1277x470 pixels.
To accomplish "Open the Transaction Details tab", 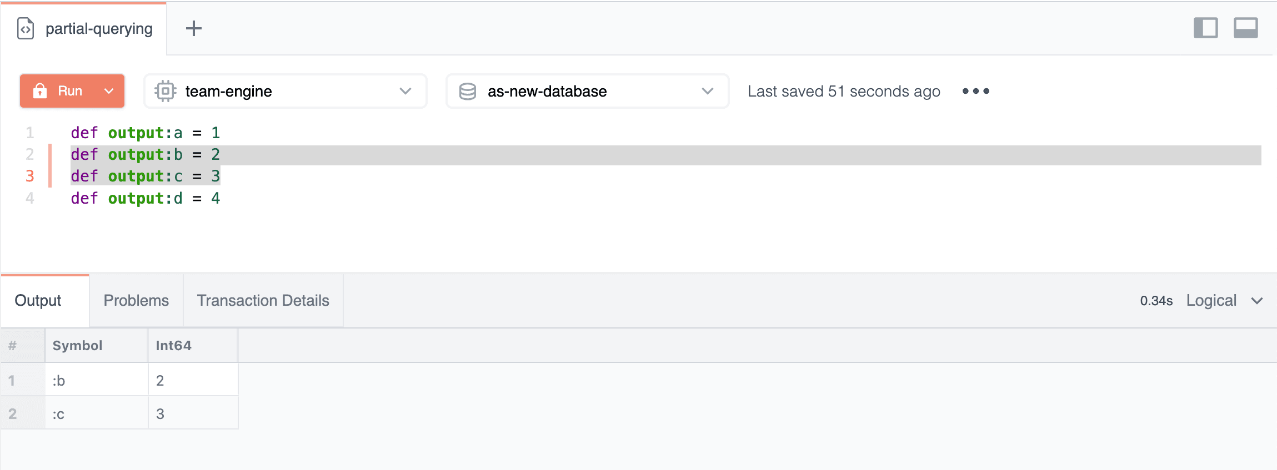I will click(263, 301).
